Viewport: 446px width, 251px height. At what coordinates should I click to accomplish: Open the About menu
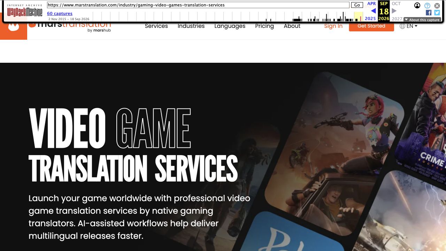292,26
